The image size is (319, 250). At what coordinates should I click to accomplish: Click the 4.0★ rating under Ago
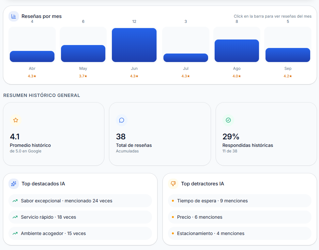point(236,76)
